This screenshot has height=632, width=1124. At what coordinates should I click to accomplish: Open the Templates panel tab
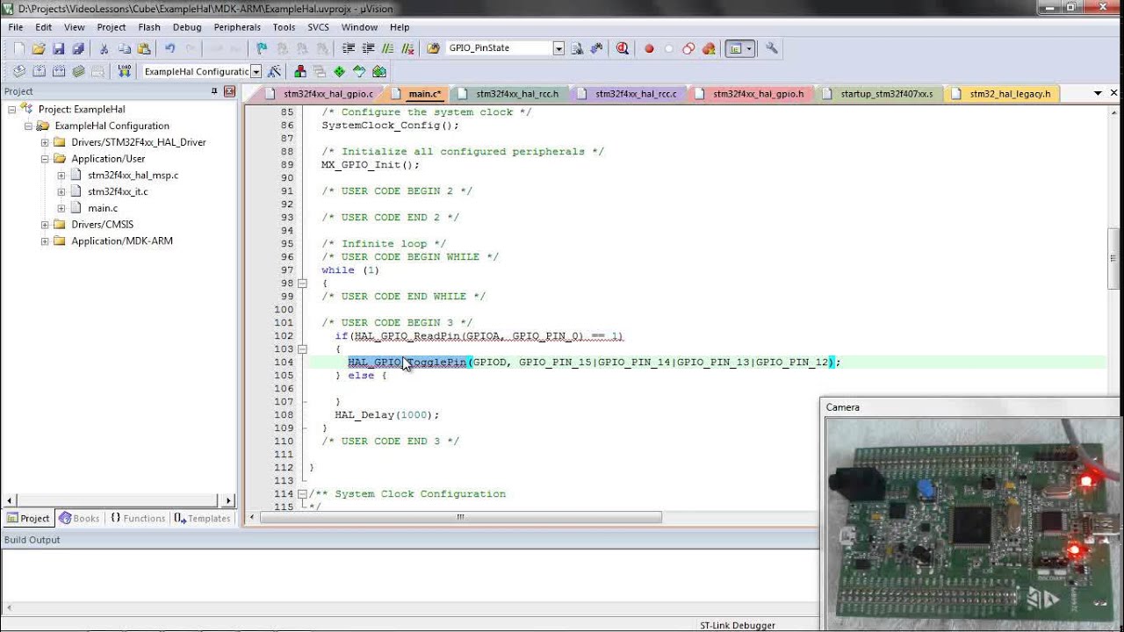click(x=202, y=518)
